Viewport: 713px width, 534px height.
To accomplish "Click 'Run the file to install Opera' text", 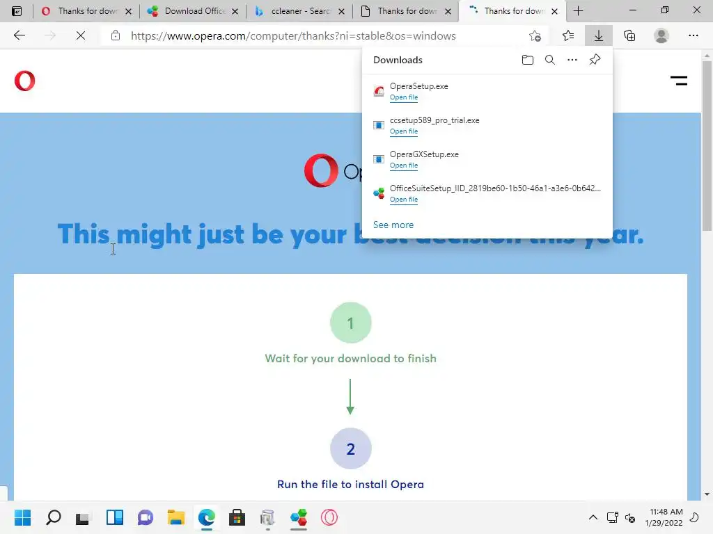I will [351, 484].
